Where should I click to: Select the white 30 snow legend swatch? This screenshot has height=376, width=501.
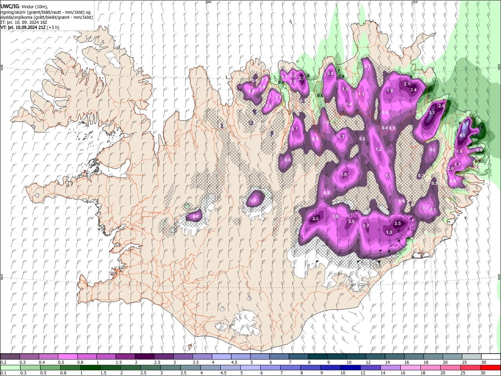(x=491, y=357)
